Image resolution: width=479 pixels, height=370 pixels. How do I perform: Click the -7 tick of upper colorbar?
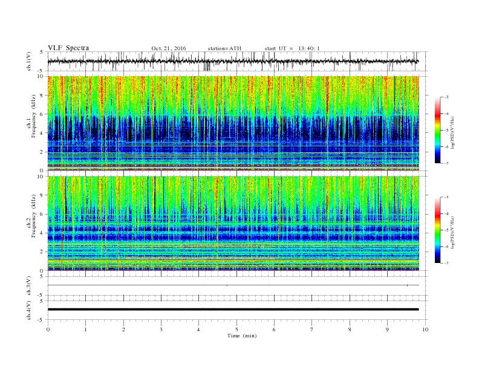(x=446, y=163)
